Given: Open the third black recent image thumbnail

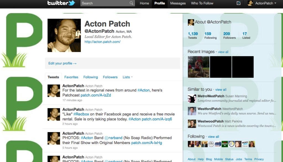Looking at the screenshot, I should (243, 67).
